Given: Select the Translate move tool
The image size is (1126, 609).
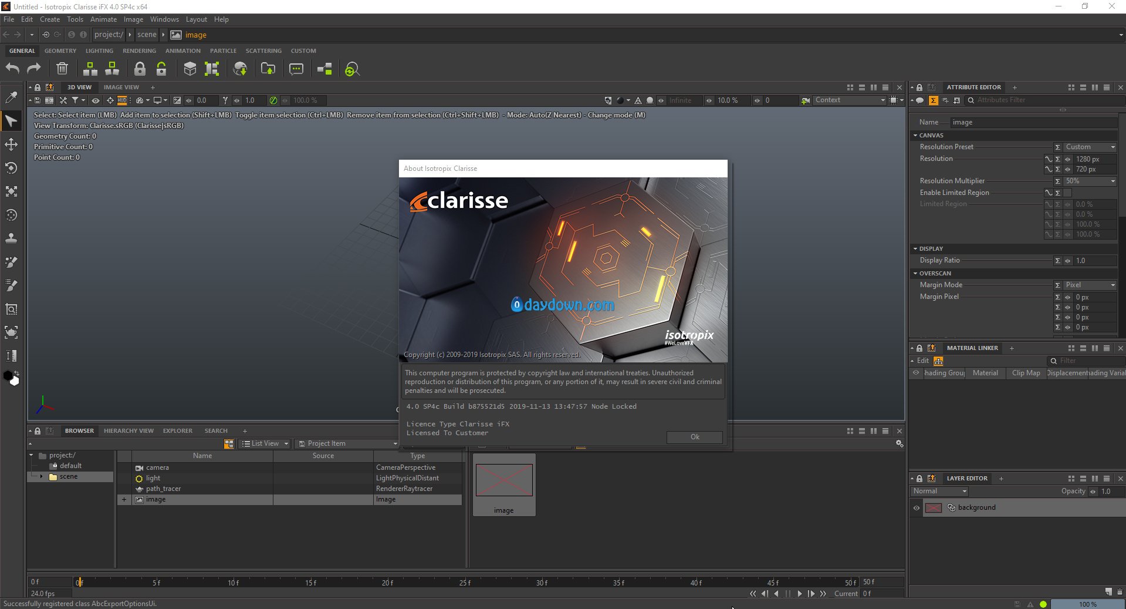Looking at the screenshot, I should click(x=11, y=144).
